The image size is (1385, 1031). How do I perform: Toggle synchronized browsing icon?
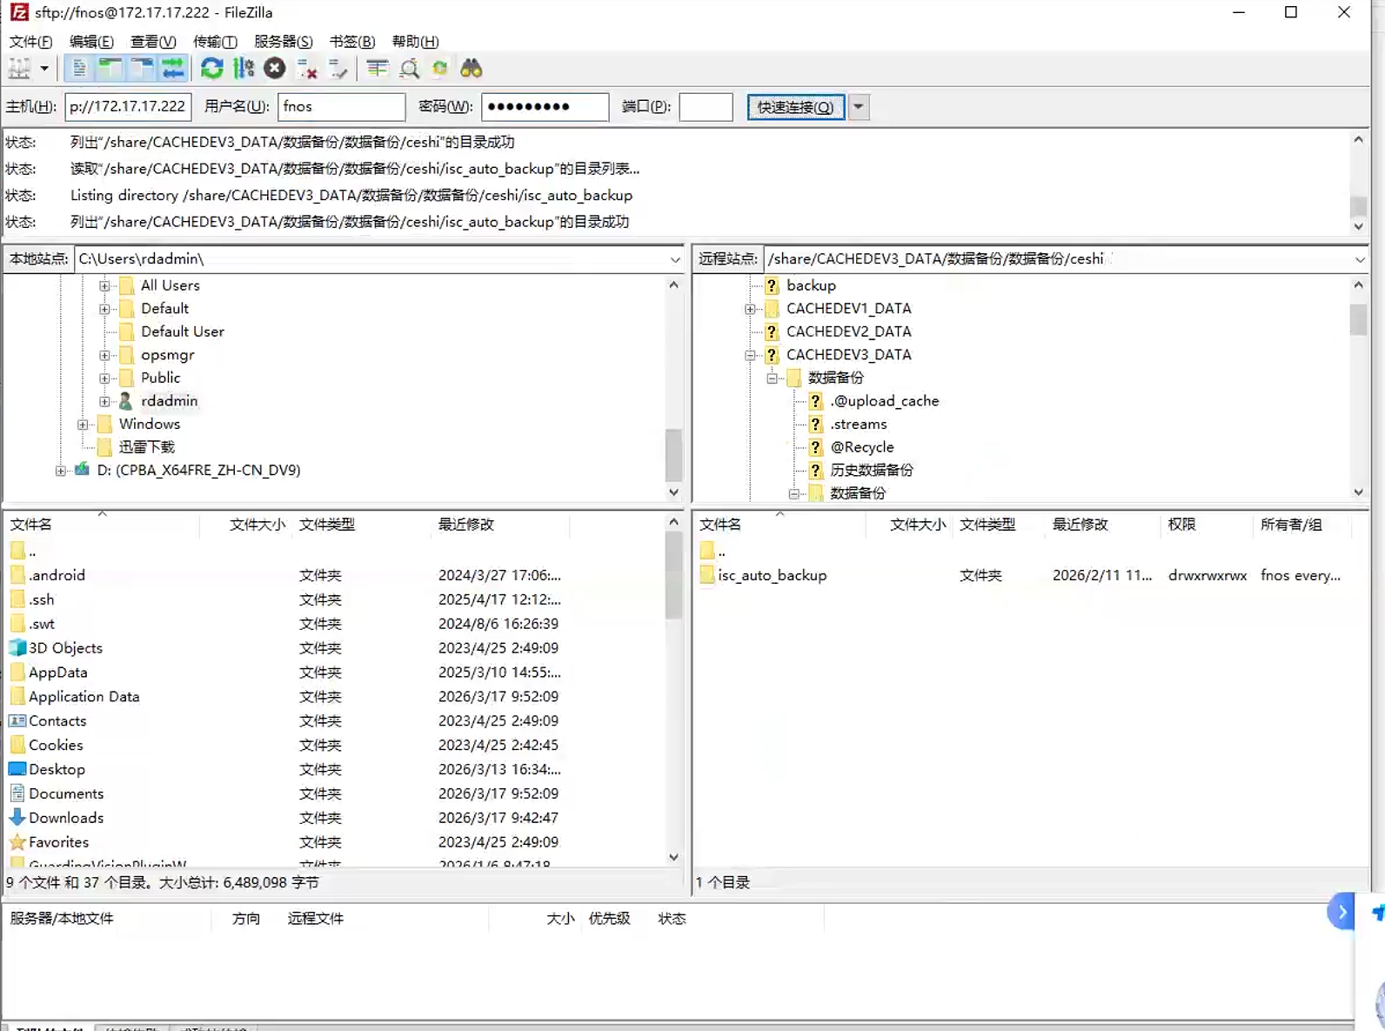click(x=440, y=69)
